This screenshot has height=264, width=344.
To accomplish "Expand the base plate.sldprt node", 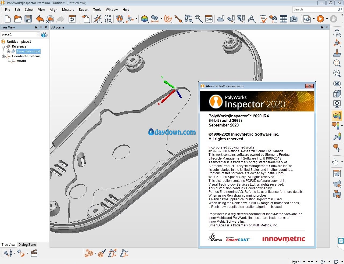I will [x=8, y=51].
